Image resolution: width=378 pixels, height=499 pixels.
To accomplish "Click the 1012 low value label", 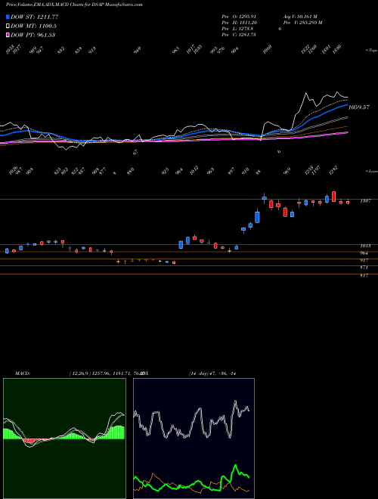I will [194, 170].
